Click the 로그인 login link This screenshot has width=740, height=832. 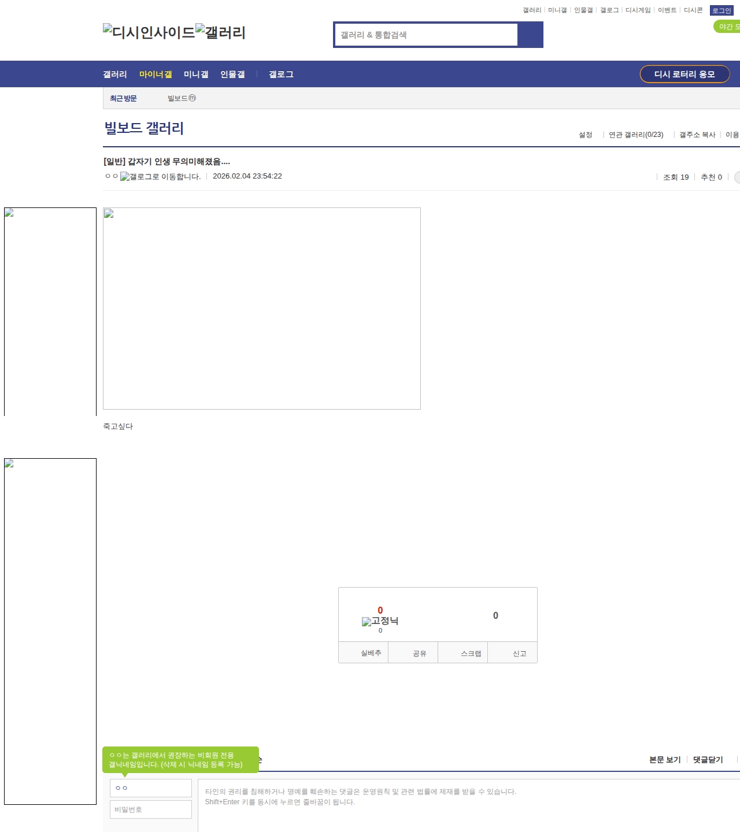pyautogui.click(x=721, y=10)
